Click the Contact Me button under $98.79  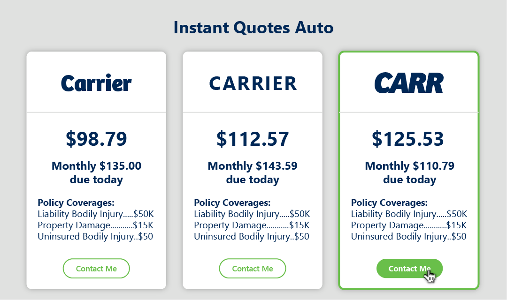click(x=96, y=269)
